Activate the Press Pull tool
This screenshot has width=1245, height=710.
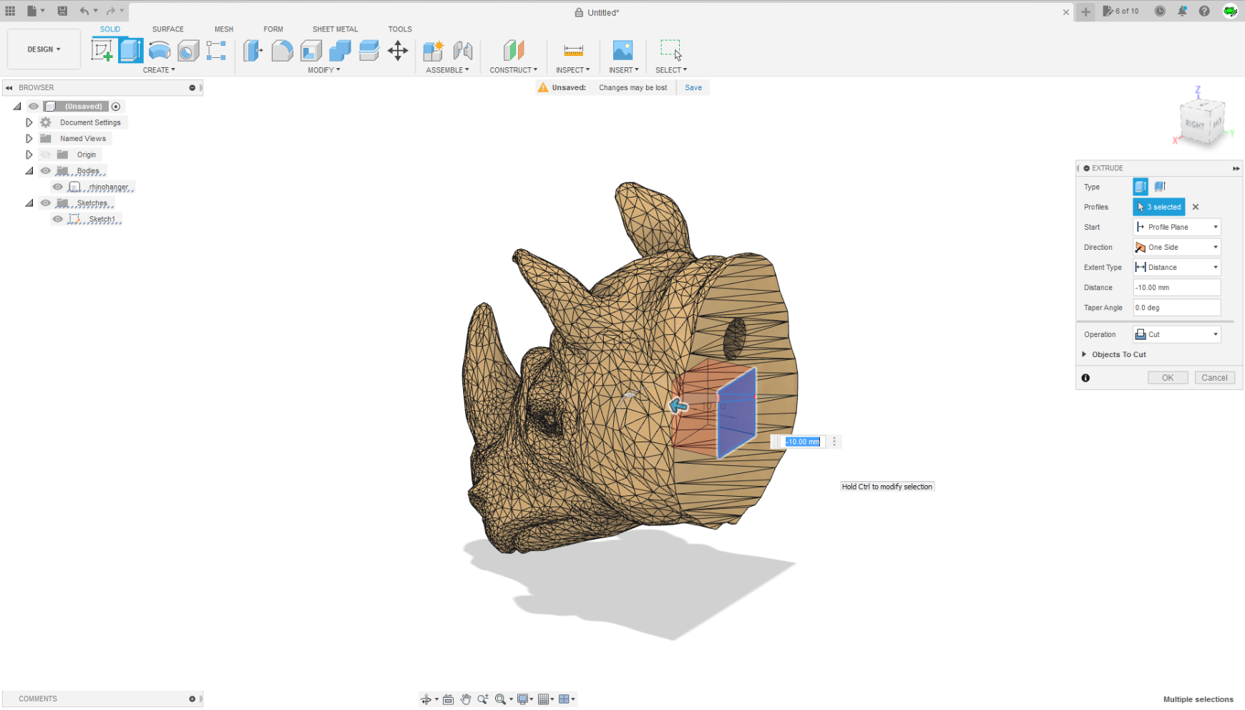click(x=253, y=50)
